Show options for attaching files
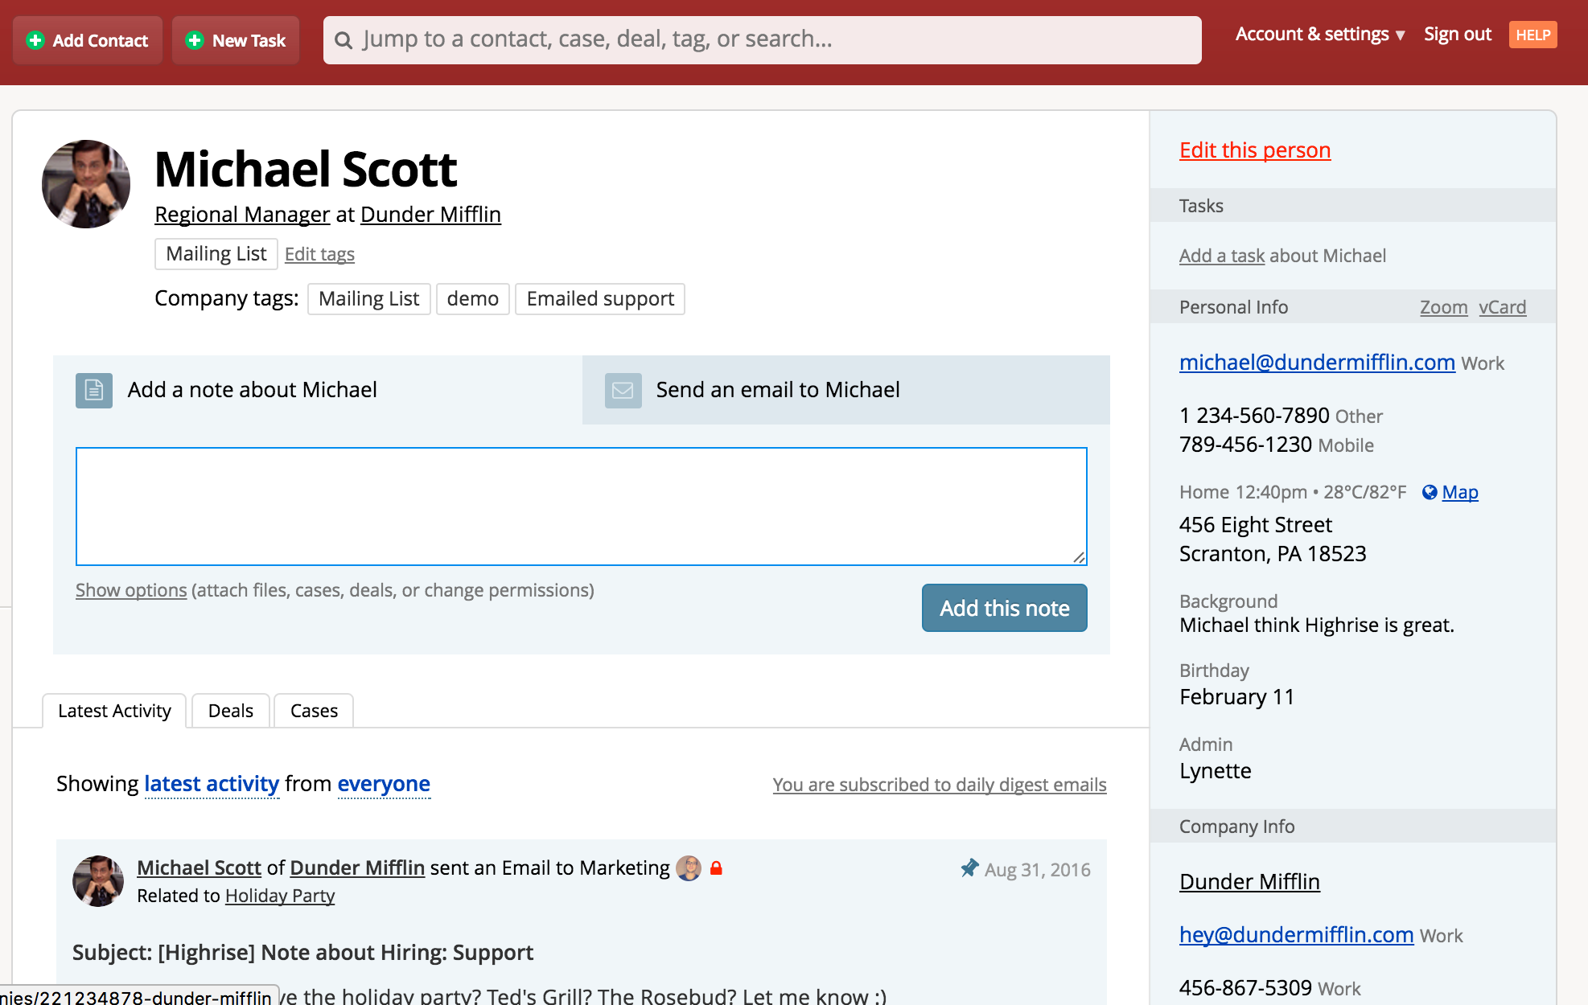 [131, 590]
